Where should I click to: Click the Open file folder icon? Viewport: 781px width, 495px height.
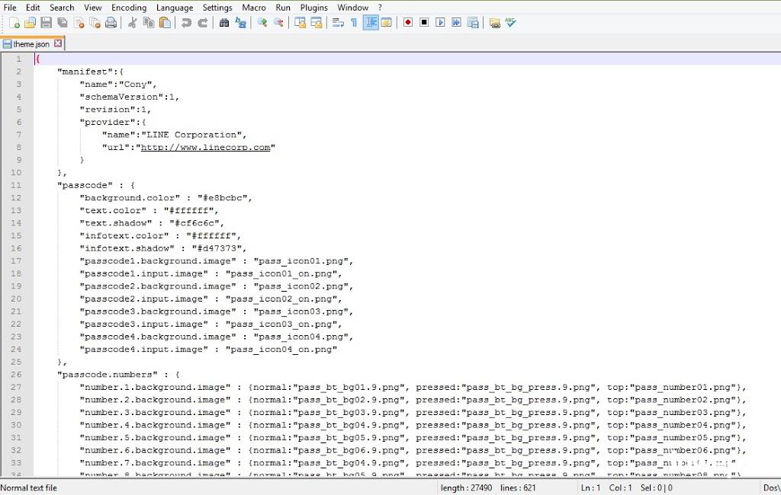[31, 23]
